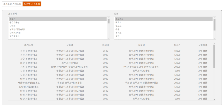Choose 떡꼬치 in the product list

164,23
